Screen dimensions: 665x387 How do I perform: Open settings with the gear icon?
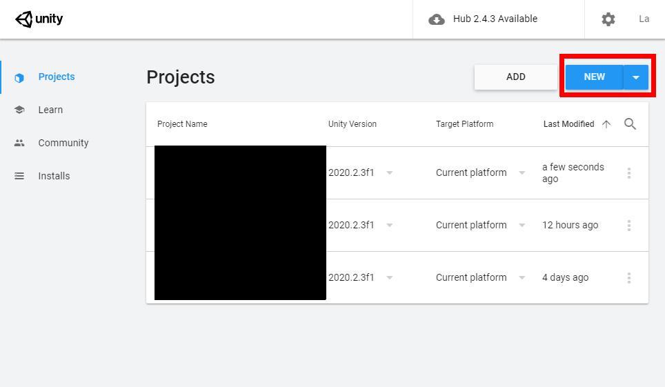[608, 19]
